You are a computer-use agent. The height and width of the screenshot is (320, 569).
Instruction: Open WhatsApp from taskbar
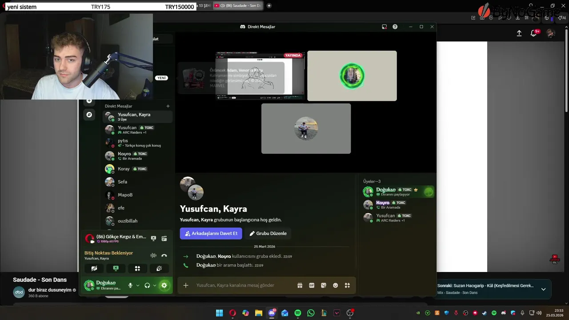311,313
